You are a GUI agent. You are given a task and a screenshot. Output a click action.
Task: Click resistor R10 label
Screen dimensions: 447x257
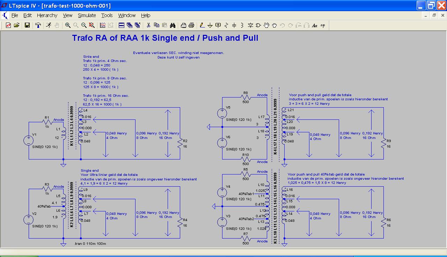(x=246, y=155)
